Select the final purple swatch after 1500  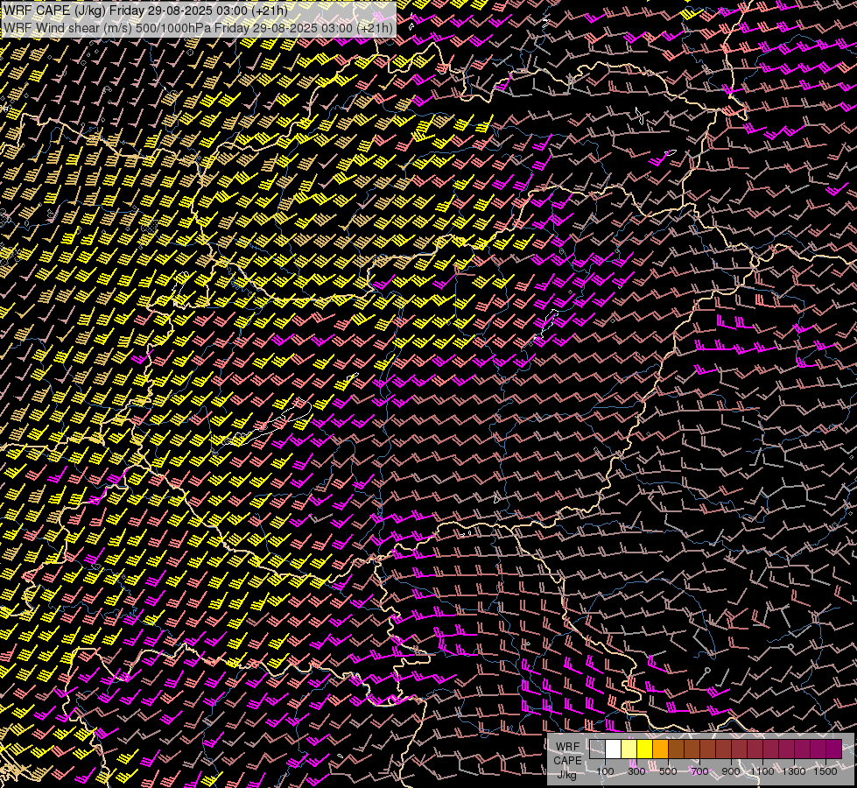click(x=834, y=749)
